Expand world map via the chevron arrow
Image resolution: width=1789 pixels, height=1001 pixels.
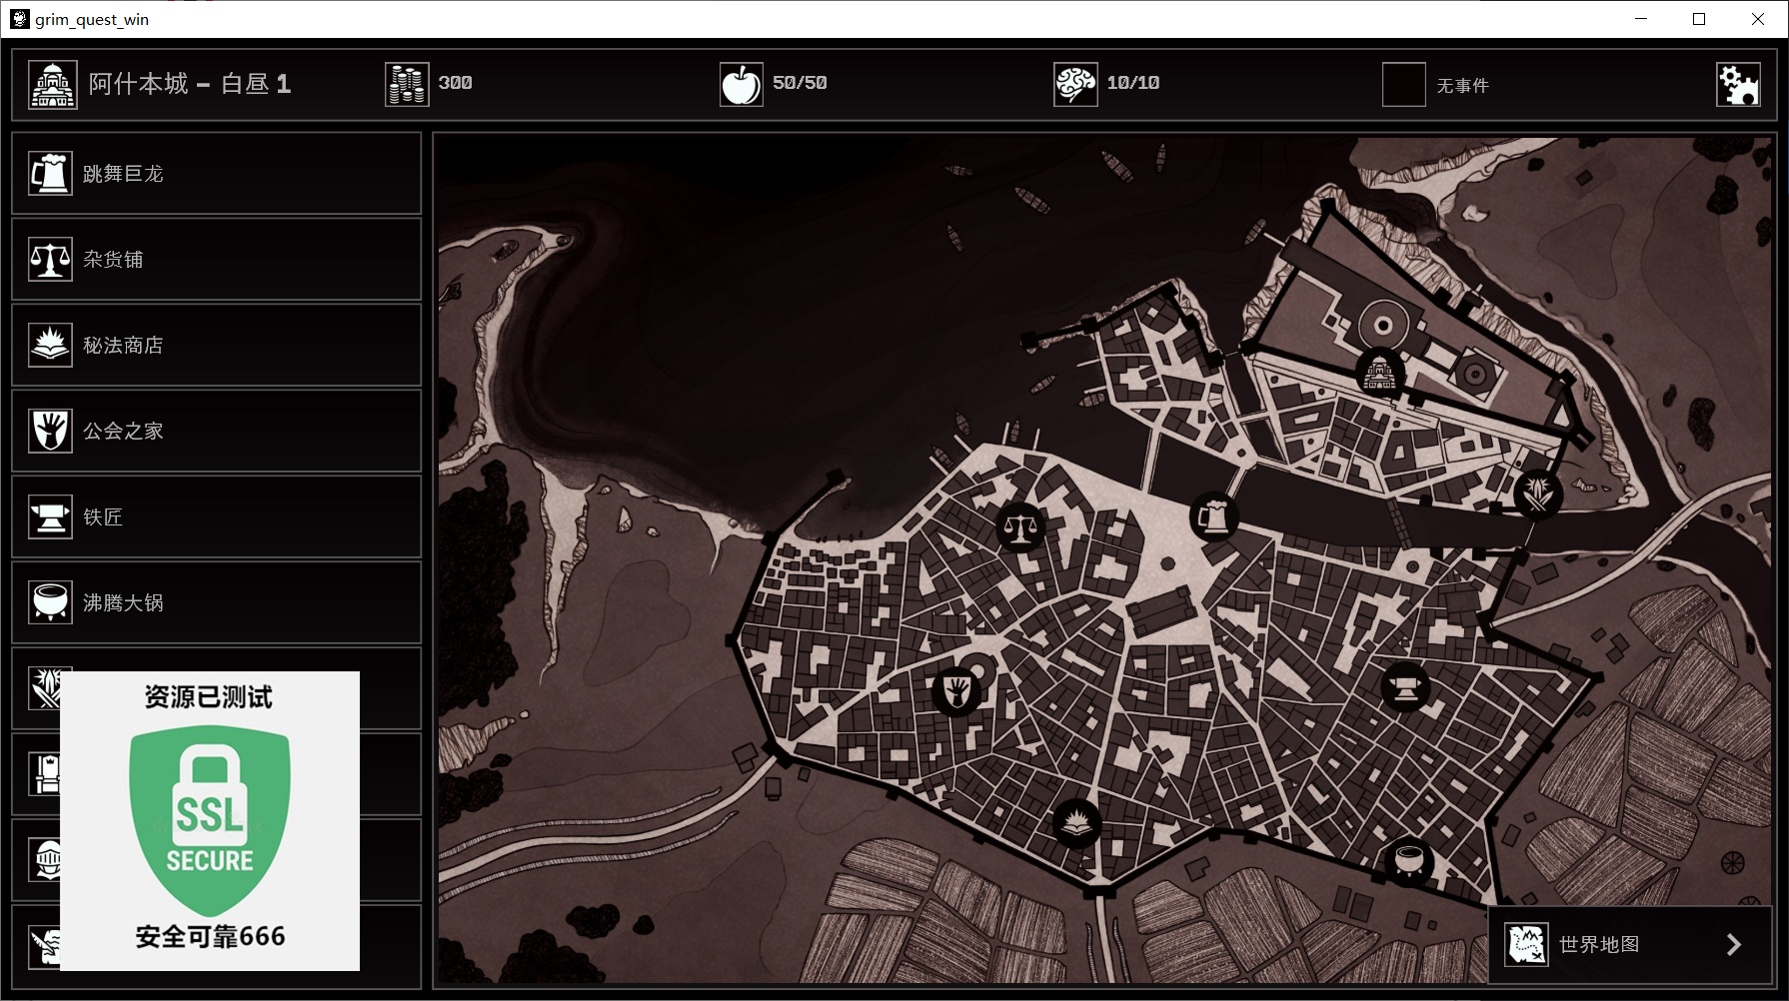click(x=1734, y=945)
